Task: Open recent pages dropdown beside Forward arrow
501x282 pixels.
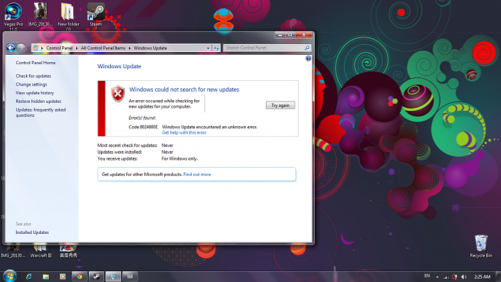Action: click(x=28, y=48)
